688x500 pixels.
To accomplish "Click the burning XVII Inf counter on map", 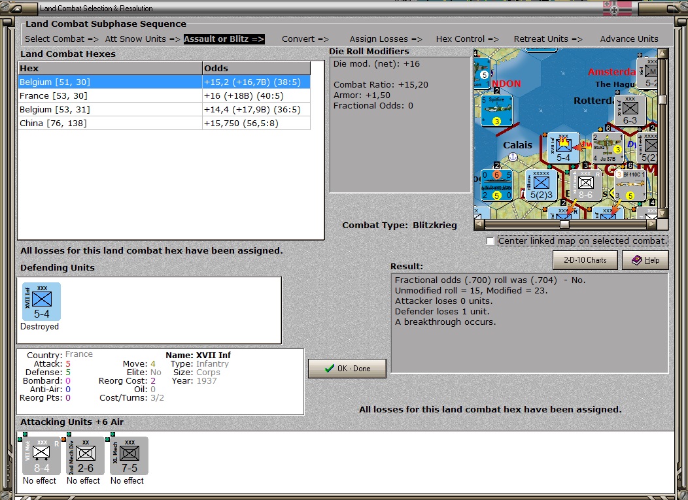I will (x=563, y=147).
